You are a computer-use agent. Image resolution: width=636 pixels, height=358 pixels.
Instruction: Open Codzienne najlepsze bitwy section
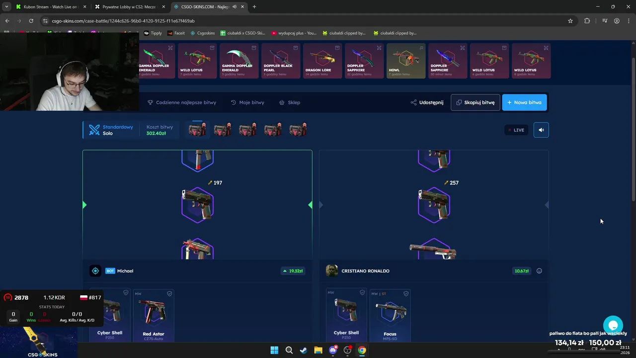coord(182,102)
